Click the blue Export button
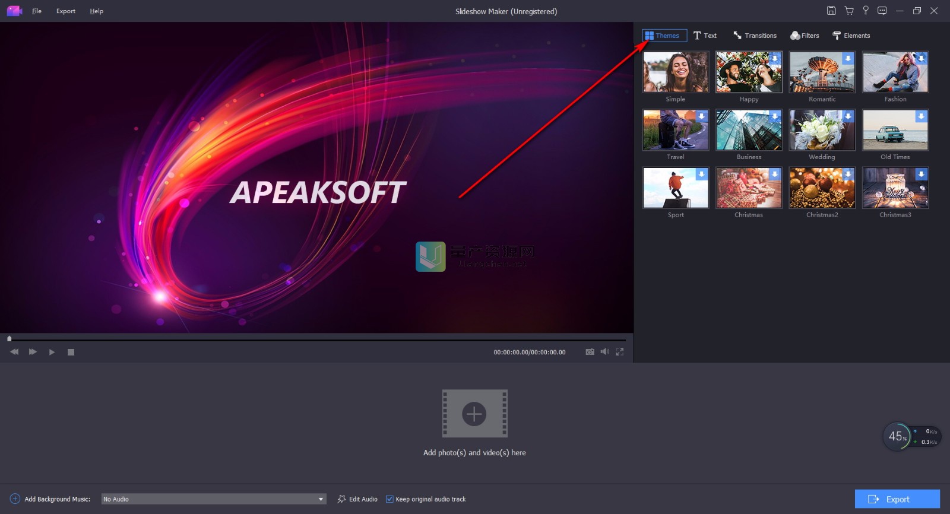The image size is (950, 514). pos(897,499)
